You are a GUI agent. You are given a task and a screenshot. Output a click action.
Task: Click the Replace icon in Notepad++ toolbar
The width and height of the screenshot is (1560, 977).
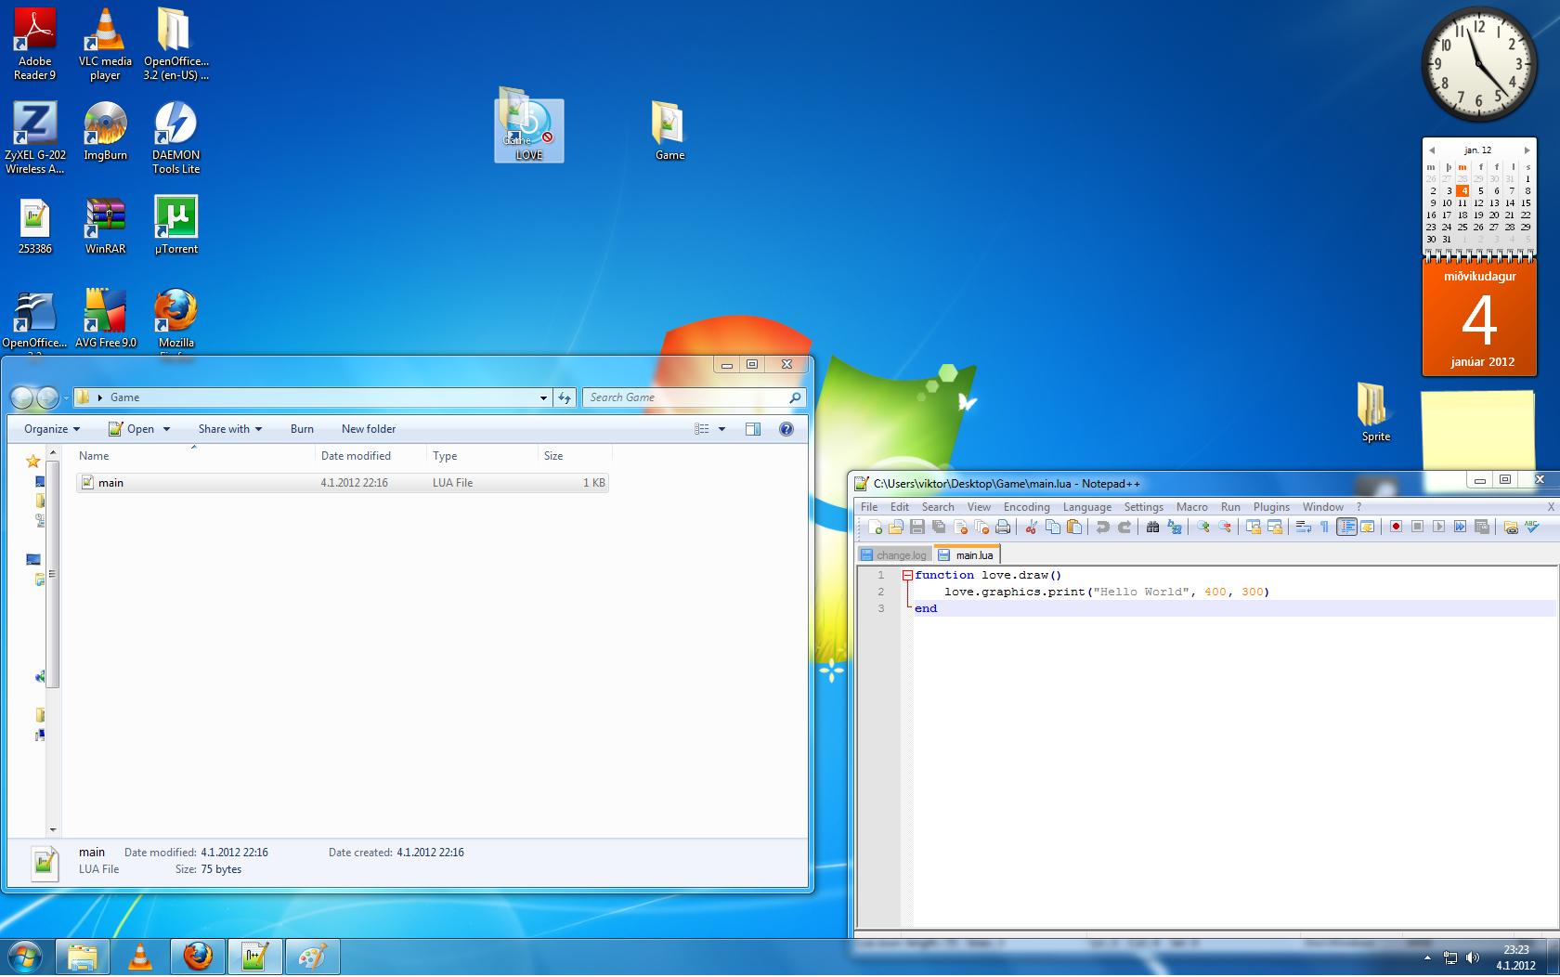coord(1174,527)
